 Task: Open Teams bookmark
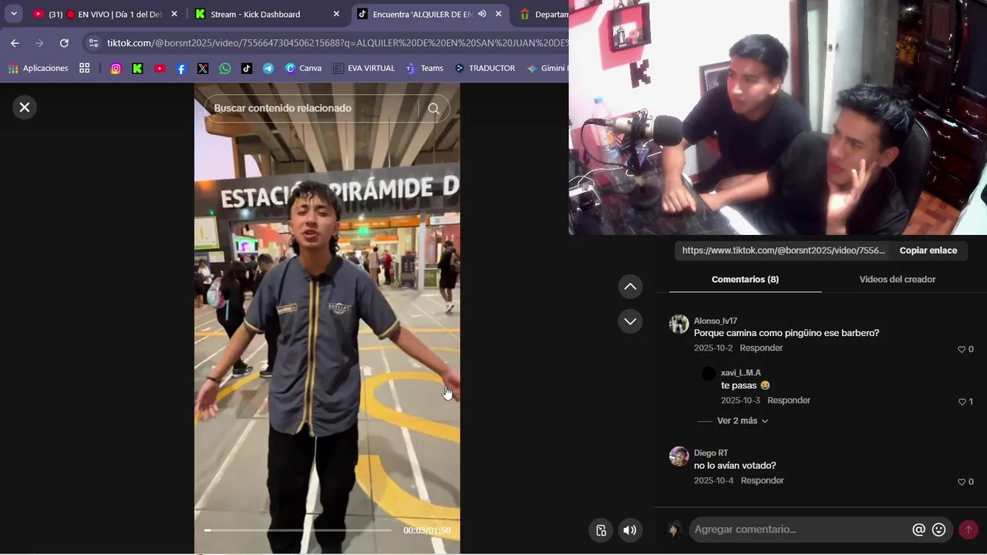click(x=425, y=69)
